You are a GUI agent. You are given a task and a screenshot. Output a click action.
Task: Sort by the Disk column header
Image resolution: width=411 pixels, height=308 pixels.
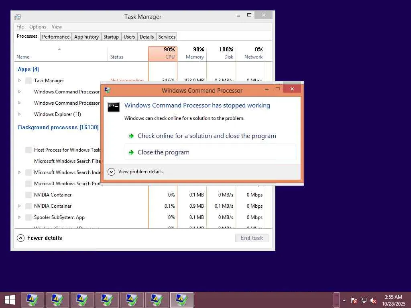222,54
